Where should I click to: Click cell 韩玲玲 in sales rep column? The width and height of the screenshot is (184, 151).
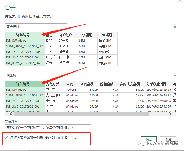tap(51, 57)
